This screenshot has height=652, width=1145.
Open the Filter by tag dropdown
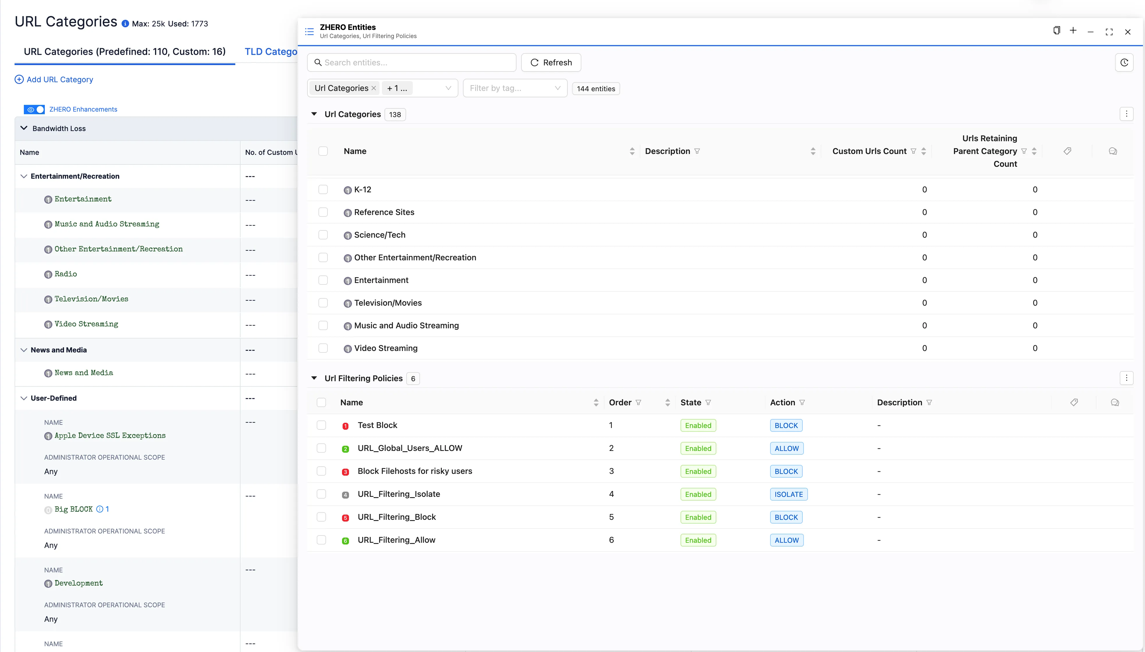[x=515, y=88]
